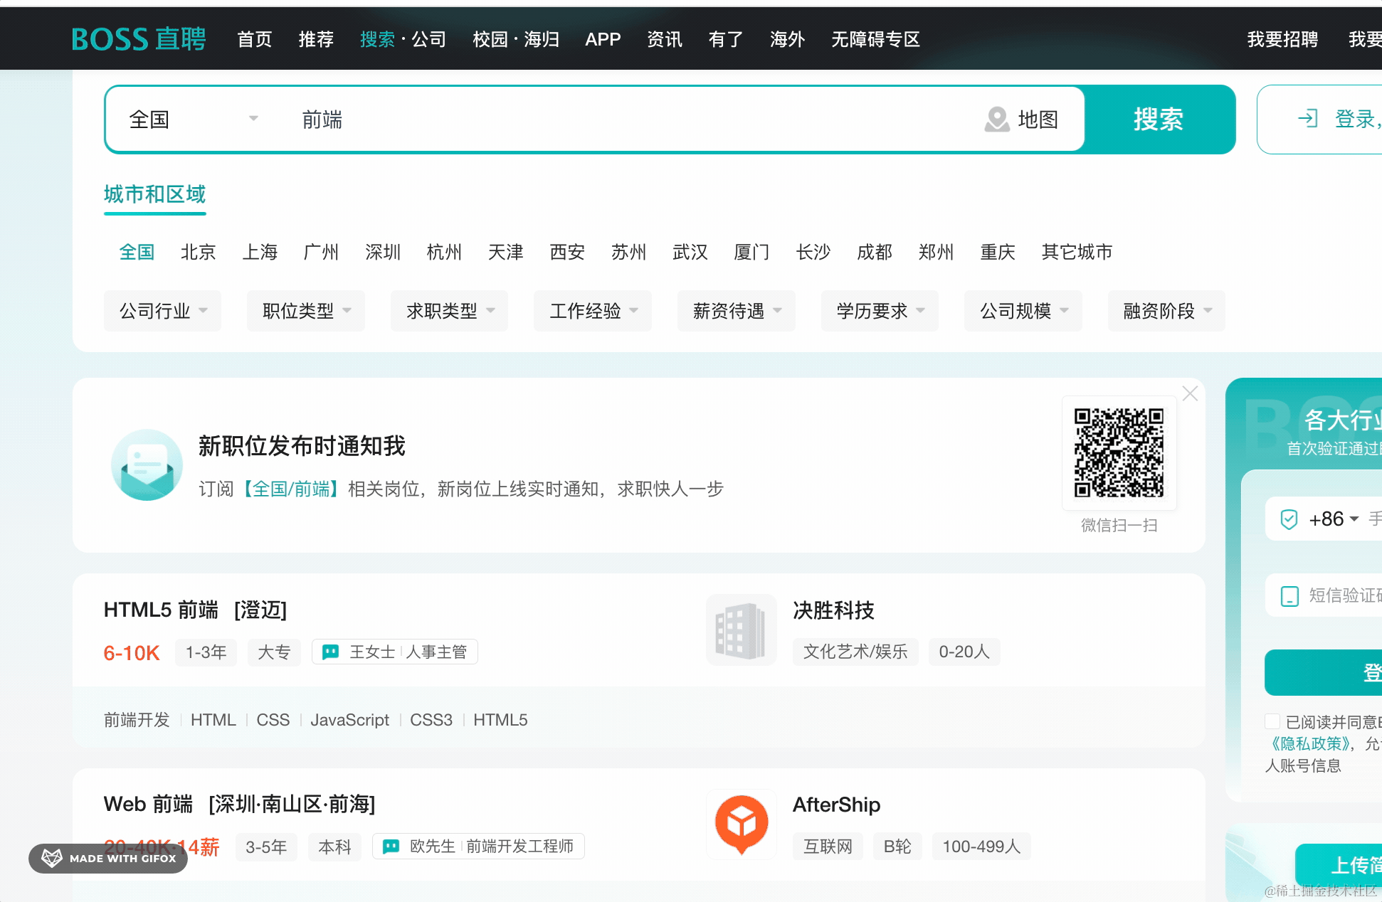1382x902 pixels.
Task: Tick the privacy policy agreement checkbox
Action: click(1272, 721)
